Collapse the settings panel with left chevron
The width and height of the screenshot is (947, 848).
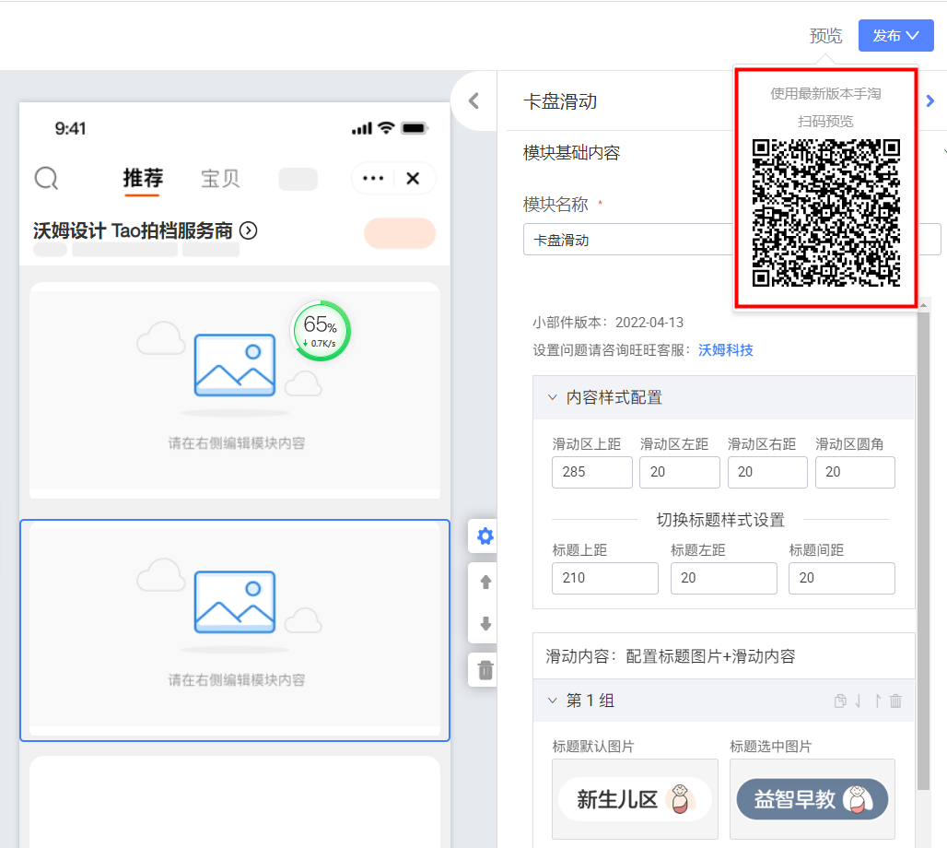pyautogui.click(x=474, y=101)
